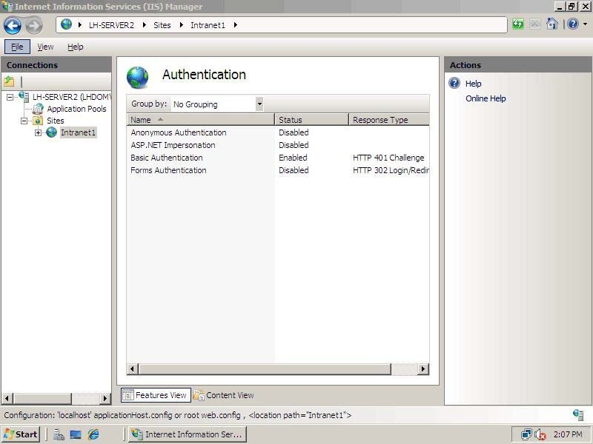Open the Online Help link
This screenshot has width=593, height=444.
coord(486,98)
